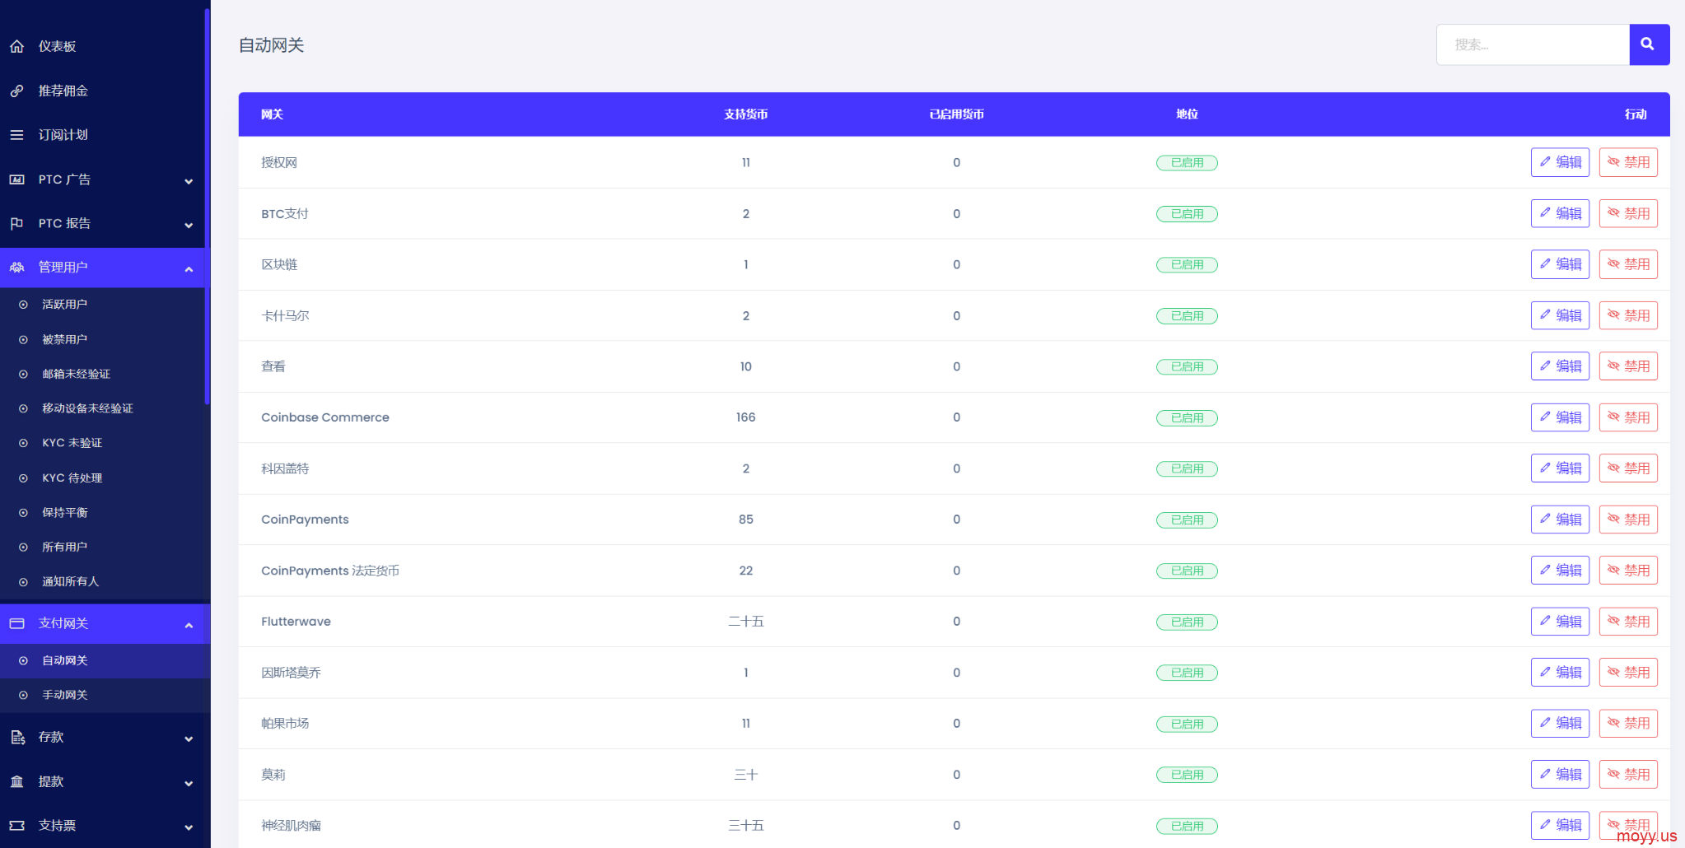Click the circle bullet icon beside 被禁用户

[23, 339]
